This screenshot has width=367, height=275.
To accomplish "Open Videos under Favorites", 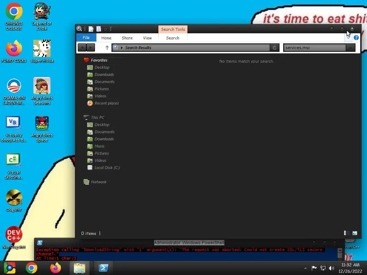I will coord(97,96).
